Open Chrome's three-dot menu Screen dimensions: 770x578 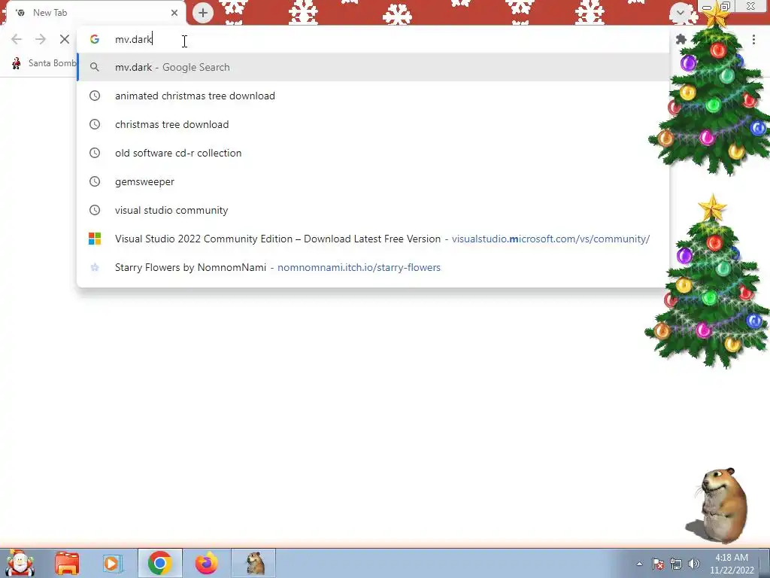click(x=753, y=39)
